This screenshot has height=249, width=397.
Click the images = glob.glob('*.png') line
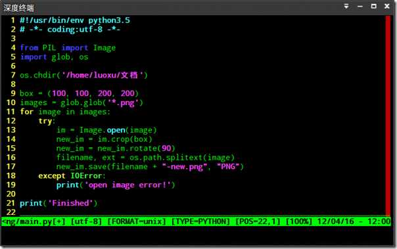pos(82,102)
